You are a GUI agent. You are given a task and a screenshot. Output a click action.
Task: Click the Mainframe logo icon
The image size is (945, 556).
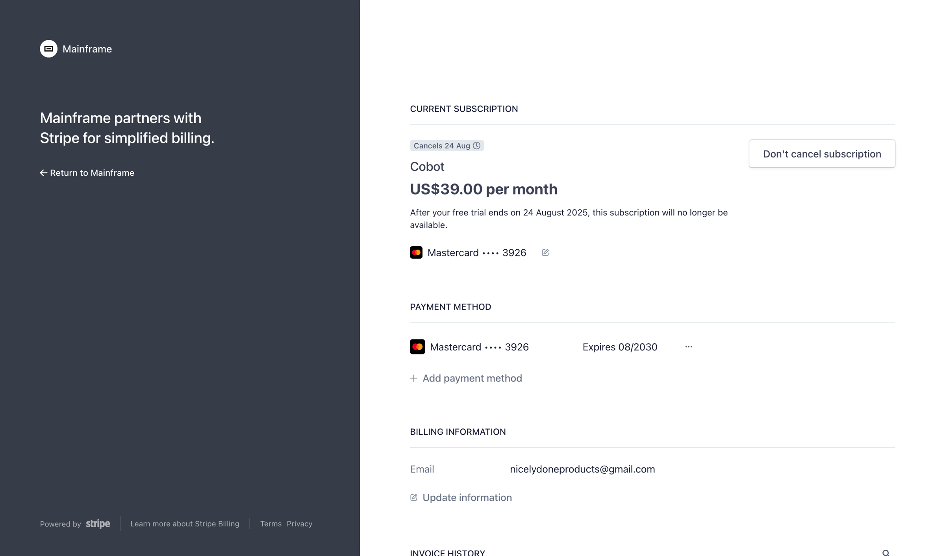pyautogui.click(x=48, y=49)
